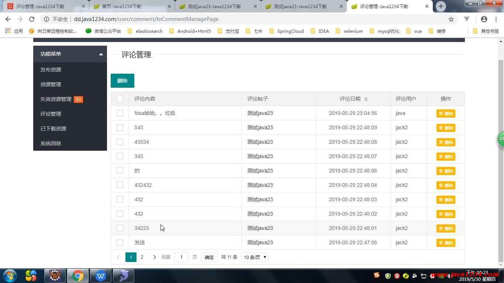The width and height of the screenshot is (504, 283).
Task: Delete the '43534' comment row
Action: [446, 142]
